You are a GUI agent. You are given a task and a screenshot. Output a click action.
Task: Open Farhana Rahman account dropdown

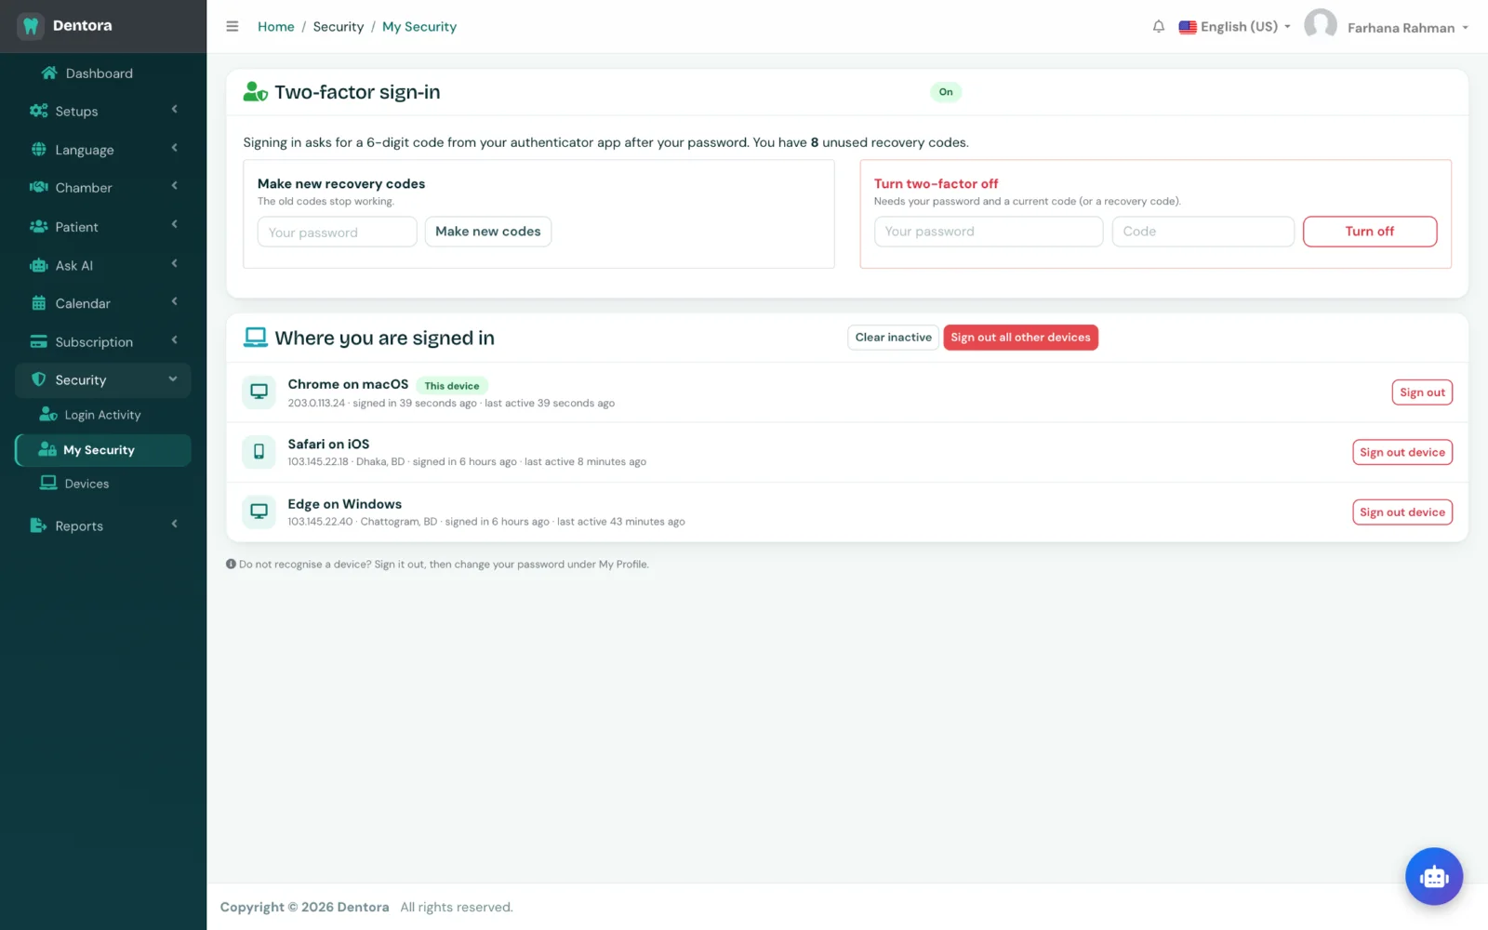click(x=1408, y=28)
